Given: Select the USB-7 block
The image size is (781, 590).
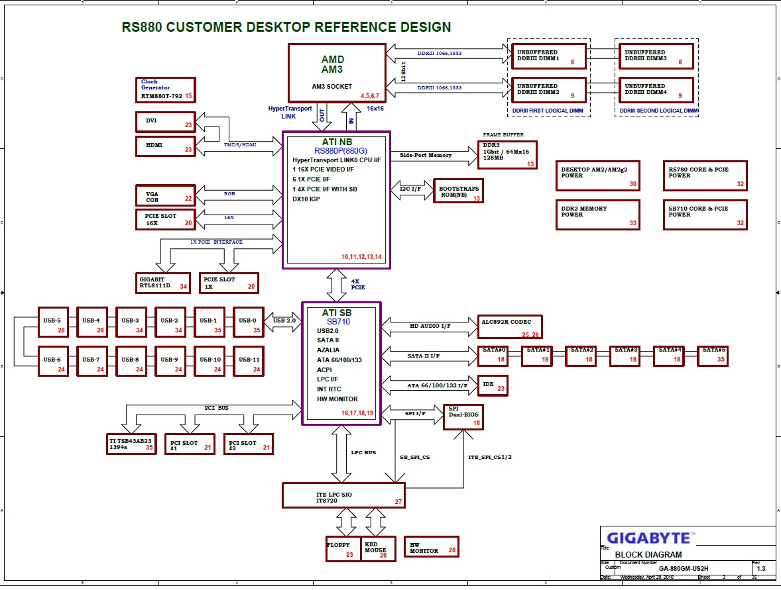Looking at the screenshot, I should [92, 361].
